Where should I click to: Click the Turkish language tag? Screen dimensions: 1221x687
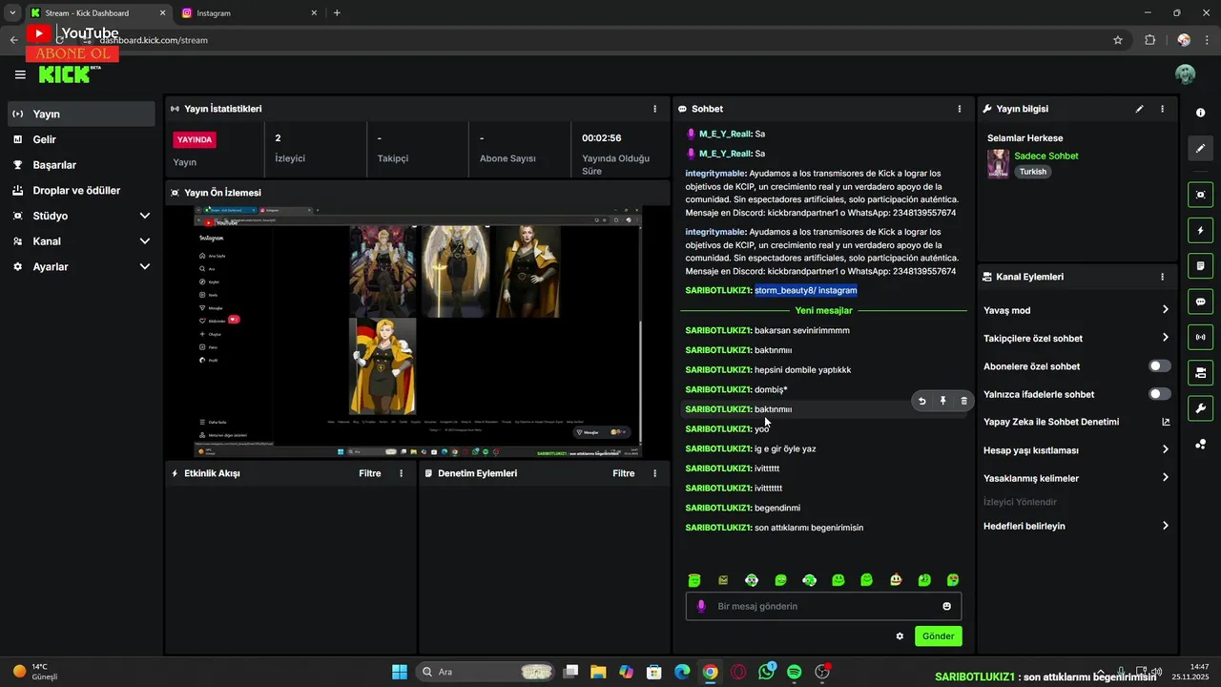[1033, 172]
